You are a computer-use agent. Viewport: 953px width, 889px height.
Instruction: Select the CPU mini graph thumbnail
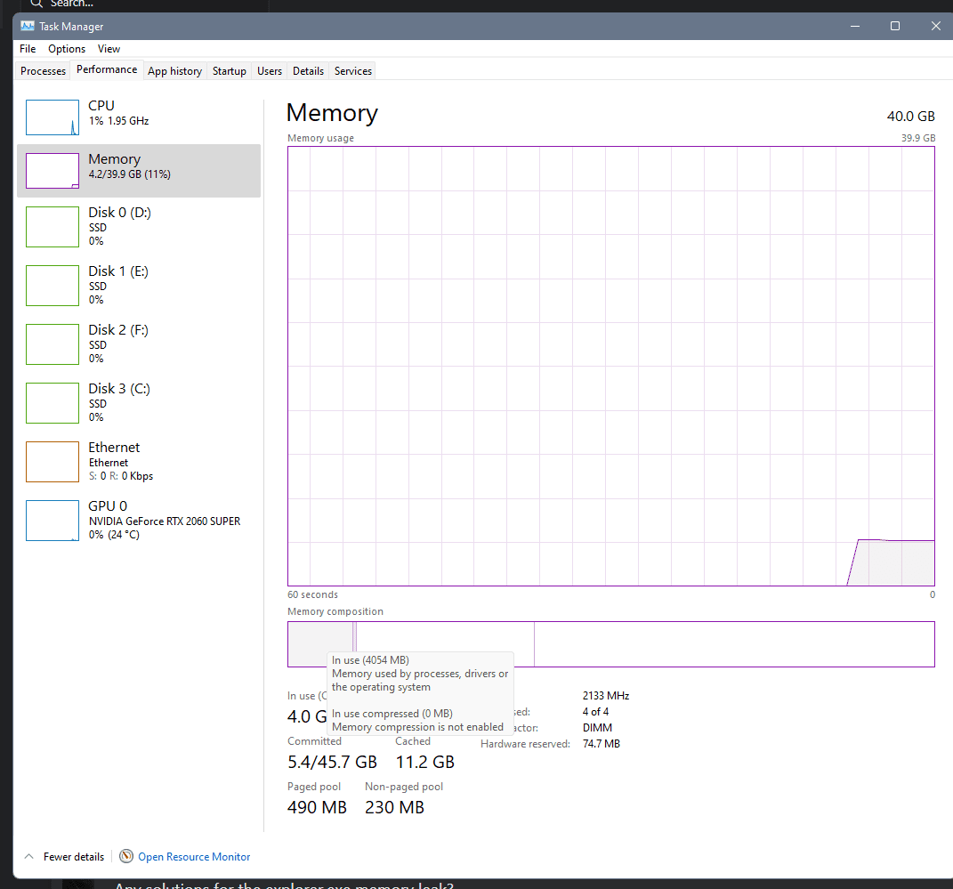[52, 117]
